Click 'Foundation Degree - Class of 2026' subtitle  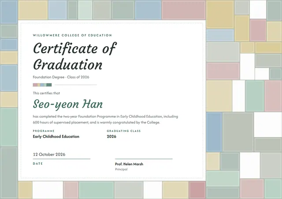pos(61,77)
